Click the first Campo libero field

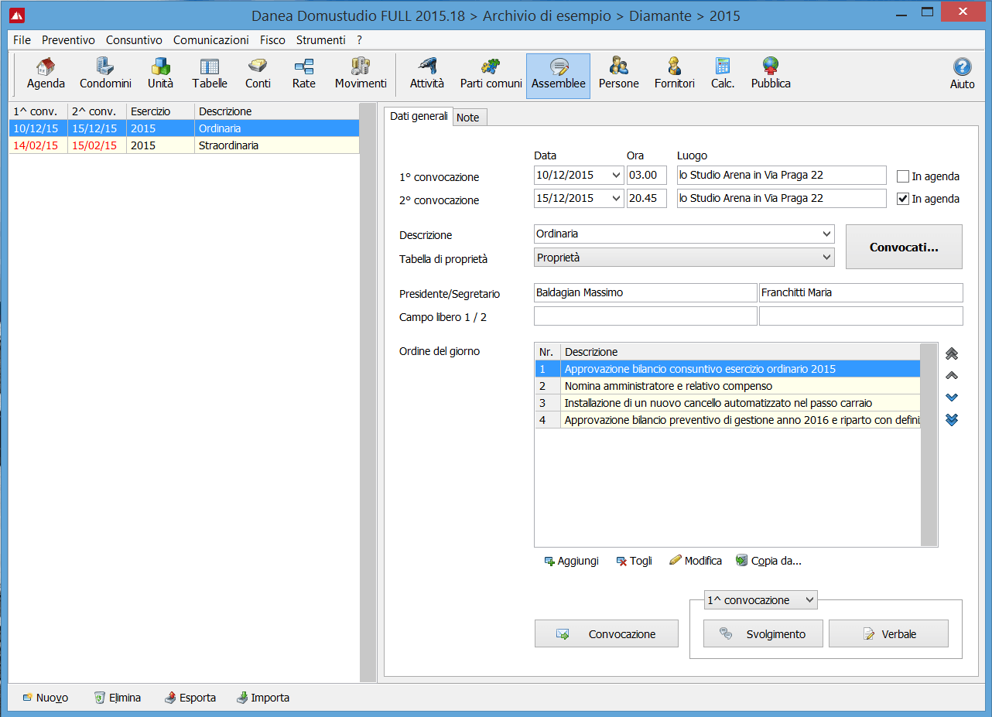[645, 316]
